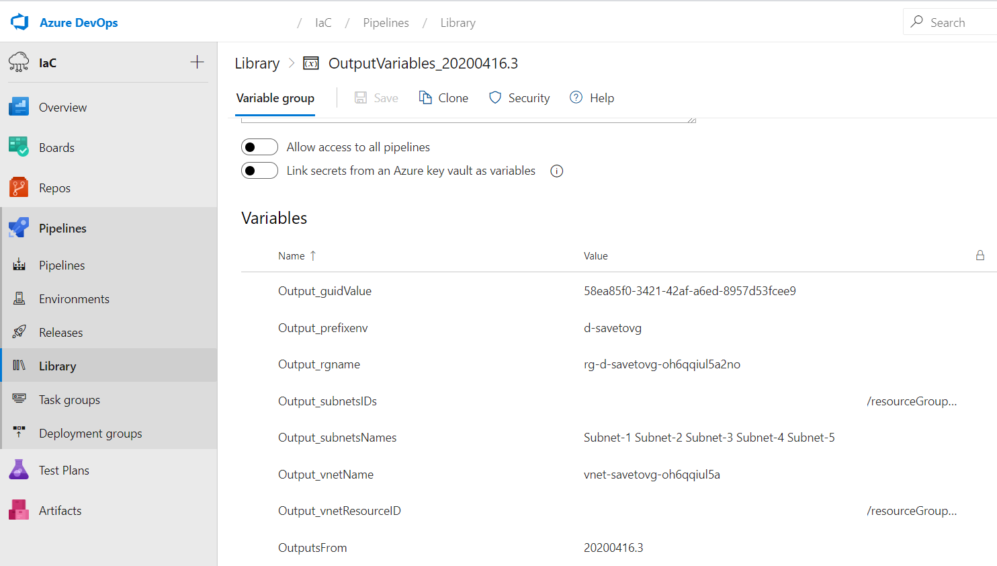Open the Security shield option
The height and width of the screenshot is (566, 997).
click(519, 98)
